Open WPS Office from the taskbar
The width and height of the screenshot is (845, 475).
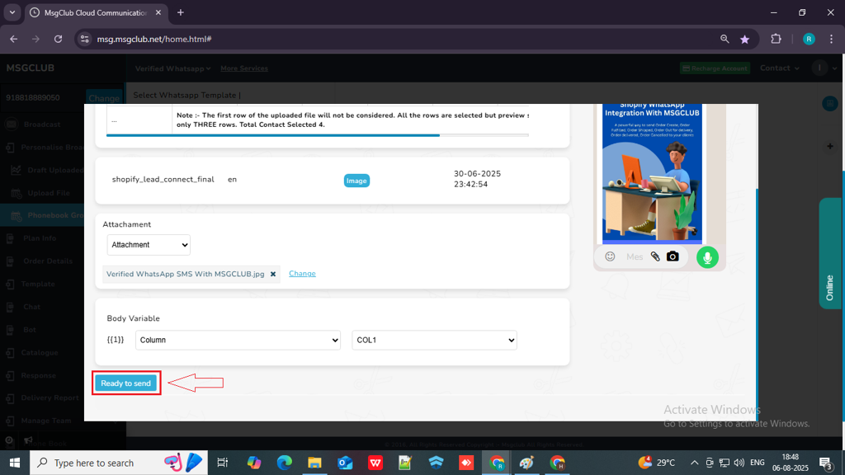[375, 463]
